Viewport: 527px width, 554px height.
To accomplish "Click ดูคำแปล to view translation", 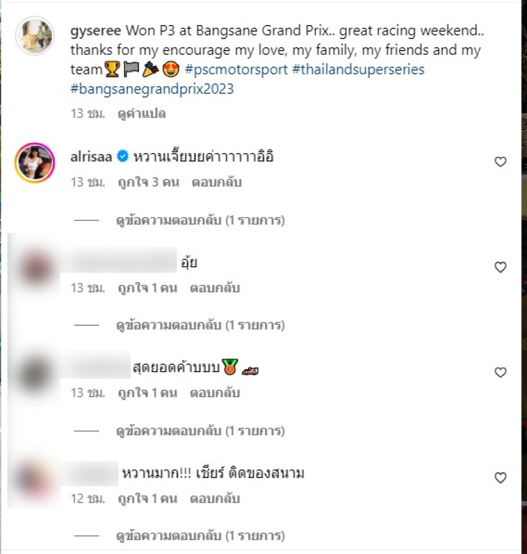I will pos(142,113).
